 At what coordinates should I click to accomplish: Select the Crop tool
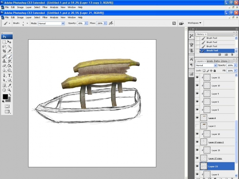pyautogui.click(x=4, y=51)
